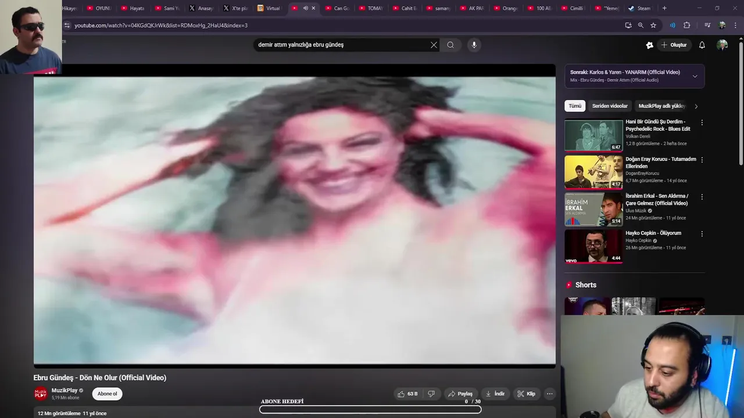Open options for Doğan Eray Korucu video
This screenshot has height=418, width=744.
[x=702, y=160]
